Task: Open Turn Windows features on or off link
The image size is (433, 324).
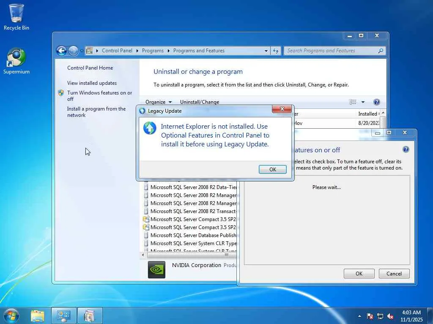Action: tap(99, 96)
